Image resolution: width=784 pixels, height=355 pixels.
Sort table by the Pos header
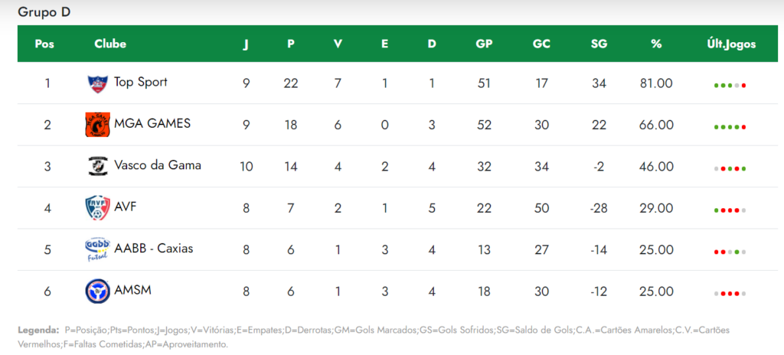coord(44,44)
